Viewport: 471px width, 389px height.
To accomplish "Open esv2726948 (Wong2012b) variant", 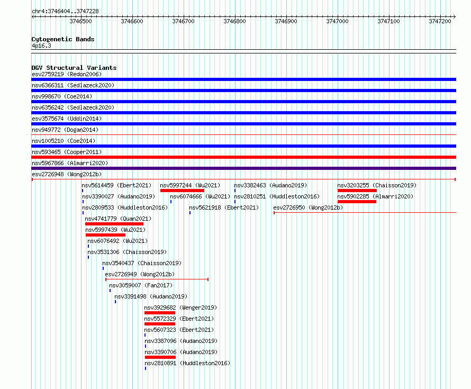I will coord(67,174).
